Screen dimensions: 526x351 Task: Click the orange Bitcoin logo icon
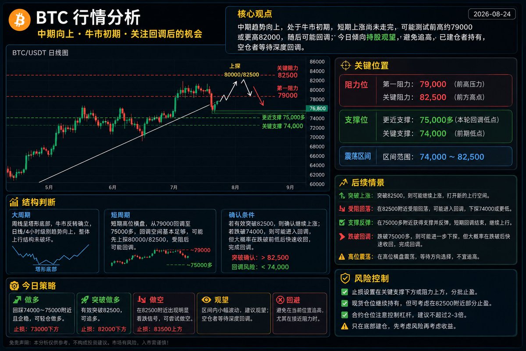[x=20, y=20]
